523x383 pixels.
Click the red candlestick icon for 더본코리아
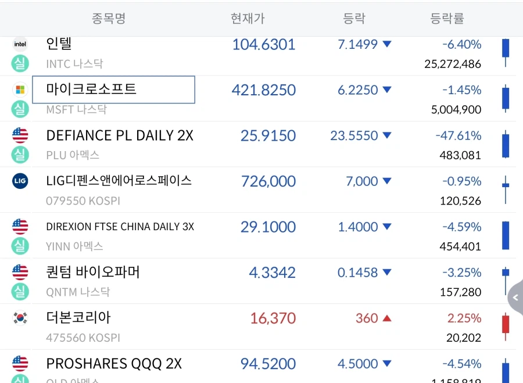506,327
